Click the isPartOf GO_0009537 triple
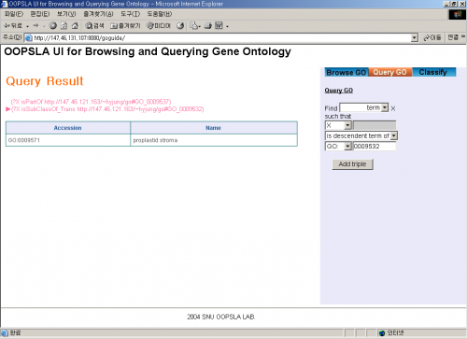 pyautogui.click(x=91, y=102)
